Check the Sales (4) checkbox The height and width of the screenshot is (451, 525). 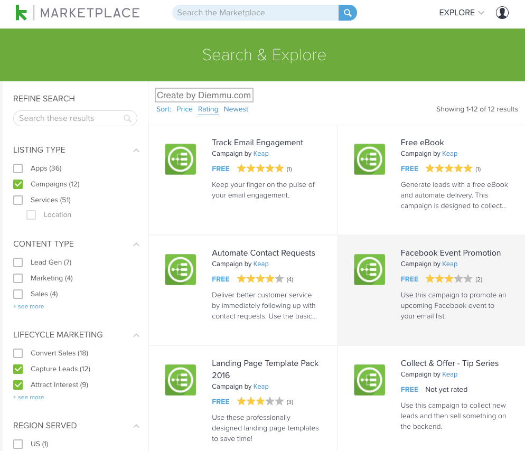tap(18, 294)
